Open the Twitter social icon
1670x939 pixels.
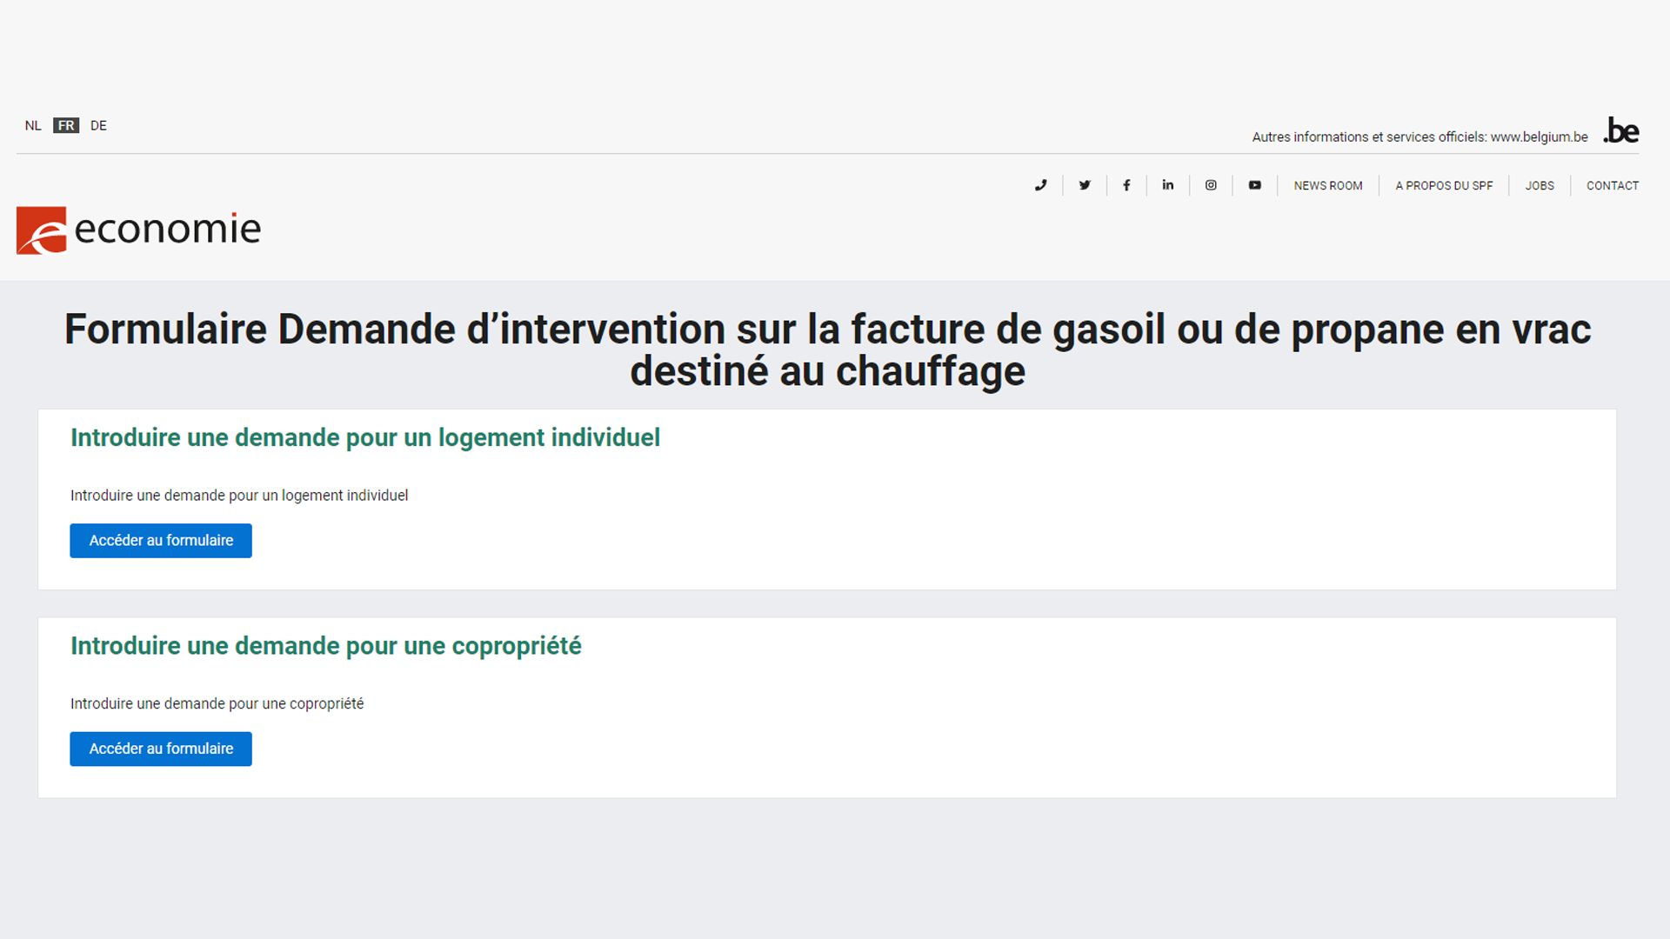coord(1085,185)
